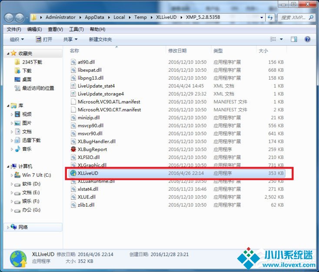The width and height of the screenshot is (319, 272).
Task: Open recent pages dropdown beside navigation arrows
Action: 27,18
